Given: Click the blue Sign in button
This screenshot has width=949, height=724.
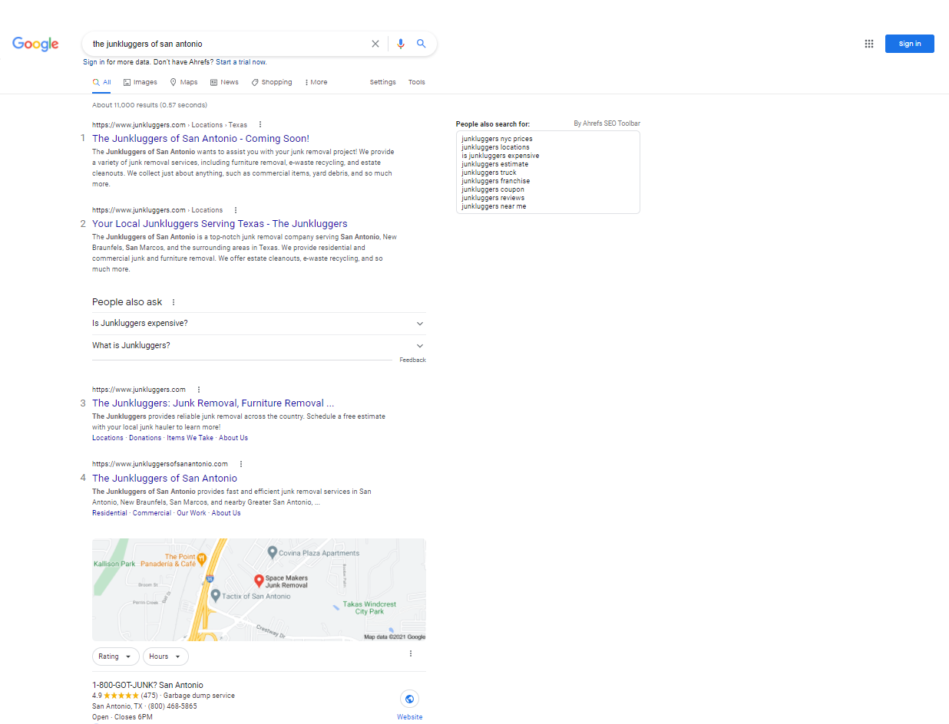Looking at the screenshot, I should pyautogui.click(x=910, y=44).
